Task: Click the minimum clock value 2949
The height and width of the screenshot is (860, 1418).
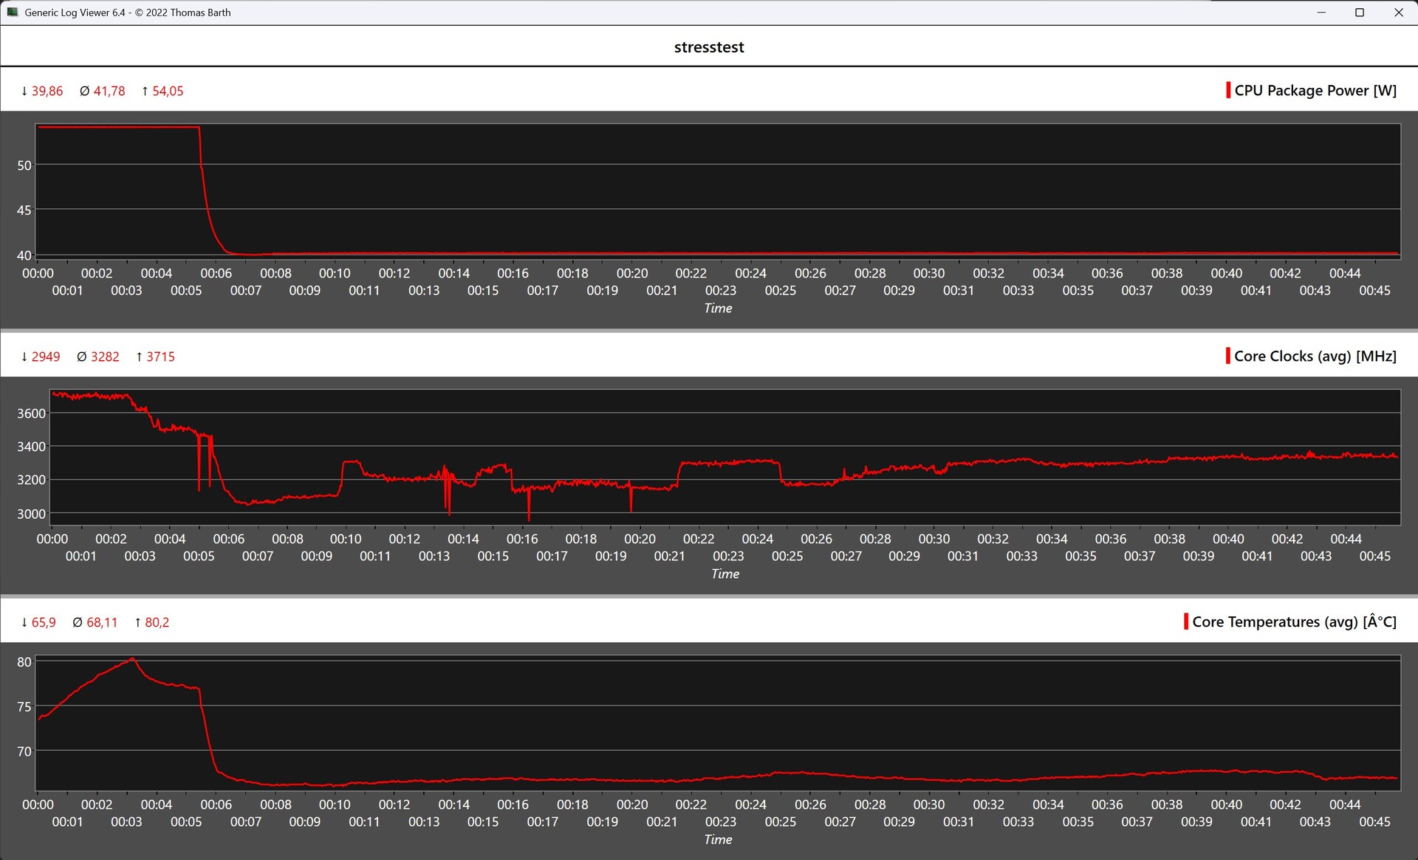Action: (45, 357)
